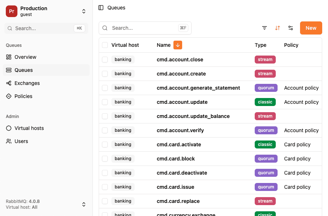
Task: Open Account policy for cmd.account.update
Action: pos(301,102)
